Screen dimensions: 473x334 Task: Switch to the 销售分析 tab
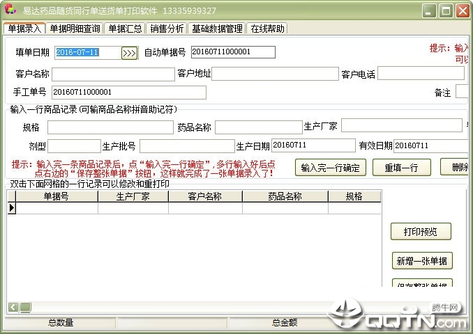(167, 29)
